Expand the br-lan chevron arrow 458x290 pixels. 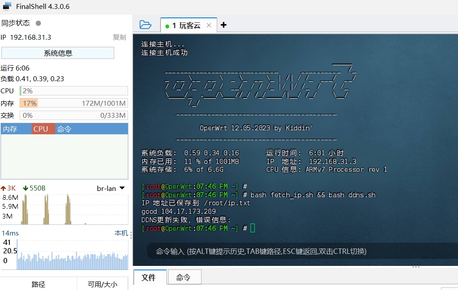(122, 188)
